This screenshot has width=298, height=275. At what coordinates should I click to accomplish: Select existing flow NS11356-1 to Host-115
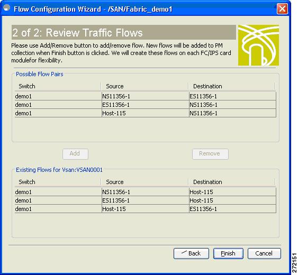[146, 192]
